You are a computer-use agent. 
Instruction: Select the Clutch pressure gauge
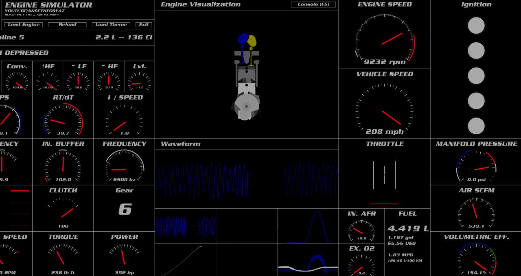pos(63,211)
